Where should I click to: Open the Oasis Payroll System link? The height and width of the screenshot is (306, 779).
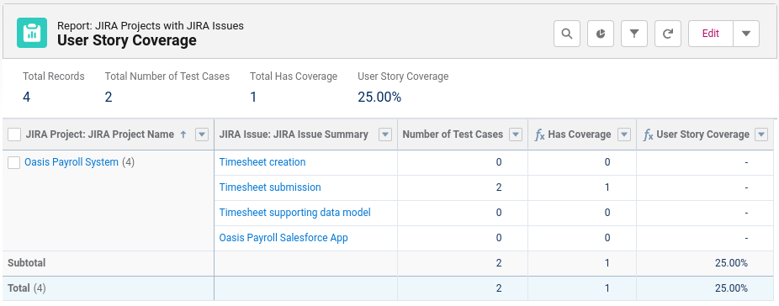click(x=72, y=162)
